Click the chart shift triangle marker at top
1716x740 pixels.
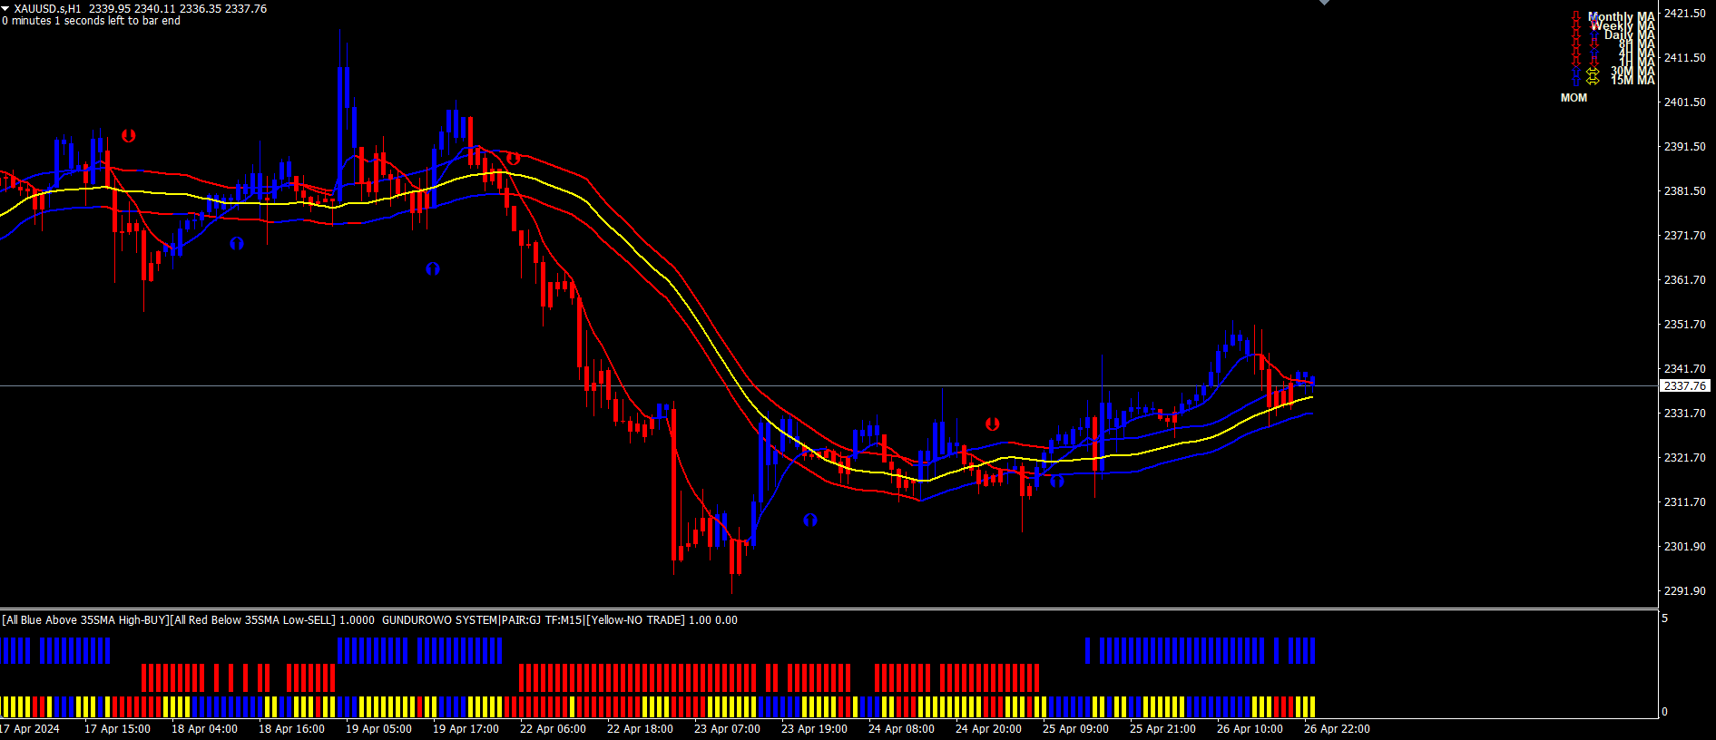pos(1324,3)
